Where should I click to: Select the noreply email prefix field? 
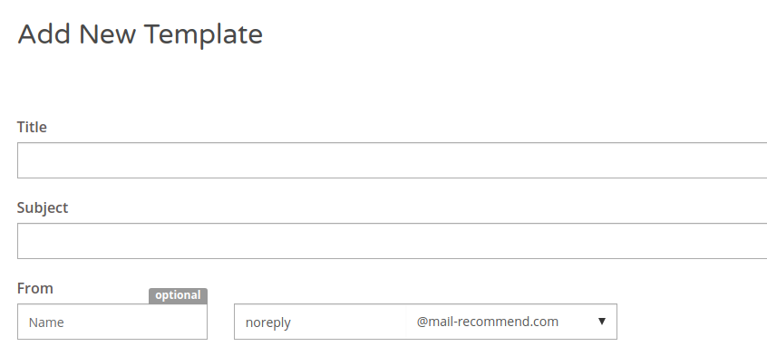click(320, 322)
